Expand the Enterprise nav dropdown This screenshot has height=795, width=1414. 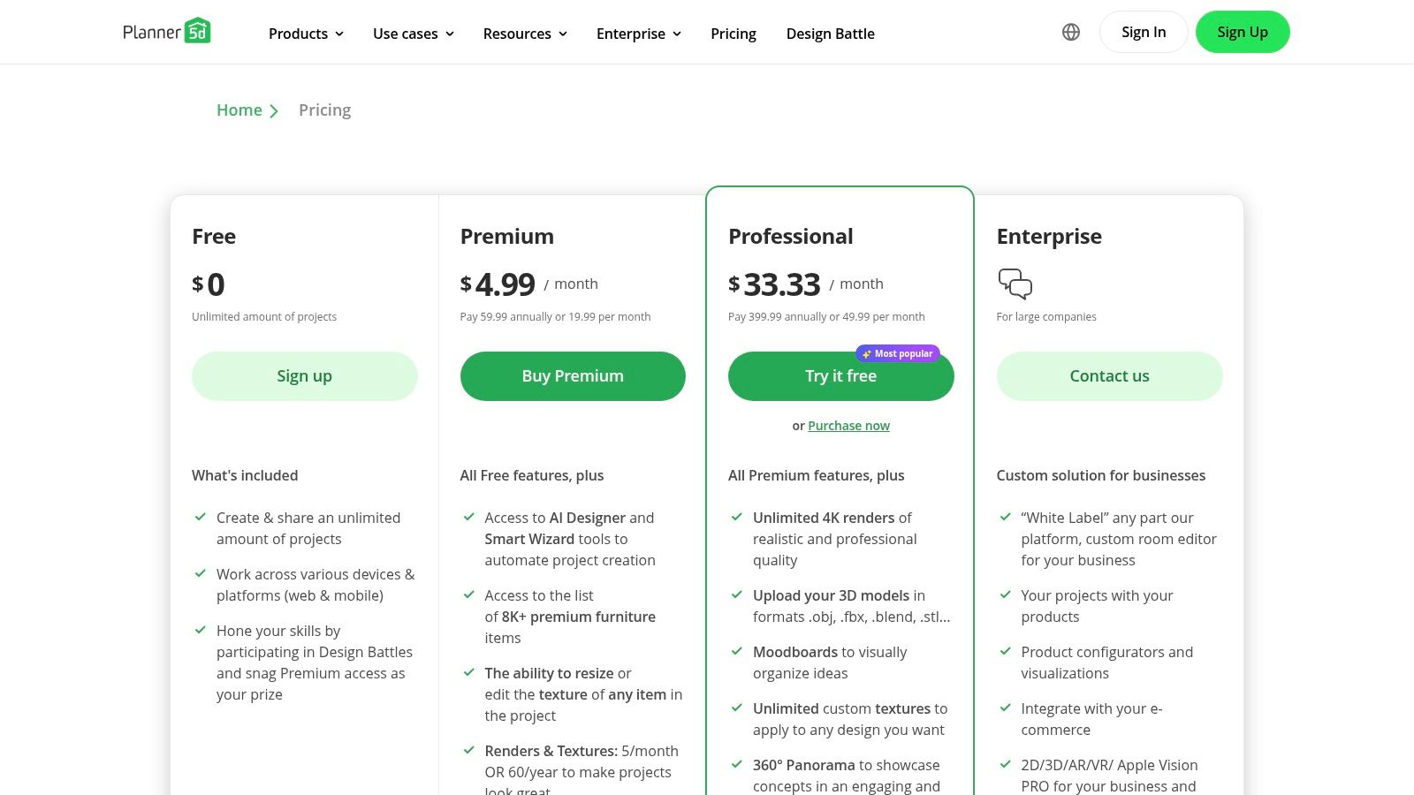pos(638,34)
